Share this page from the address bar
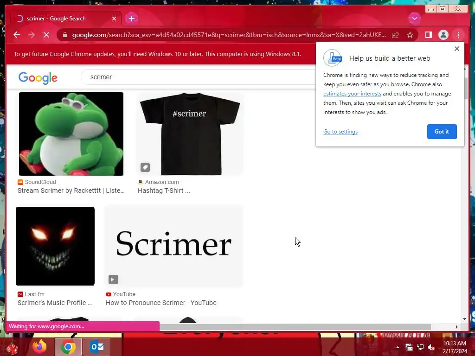The image size is (475, 356). point(395,35)
